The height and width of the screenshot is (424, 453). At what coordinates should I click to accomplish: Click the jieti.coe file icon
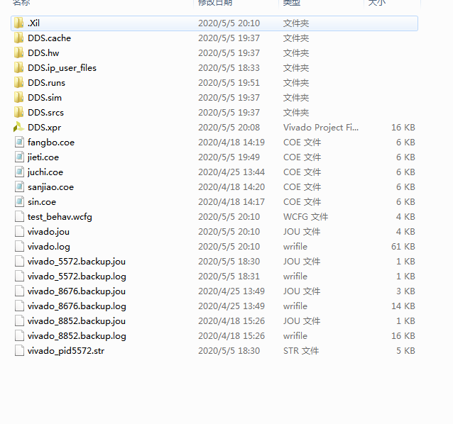(19, 157)
